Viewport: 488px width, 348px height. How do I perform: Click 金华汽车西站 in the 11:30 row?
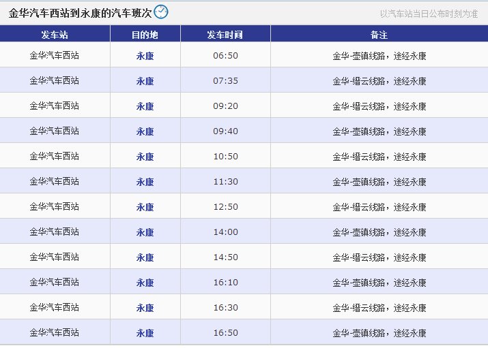click(55, 181)
